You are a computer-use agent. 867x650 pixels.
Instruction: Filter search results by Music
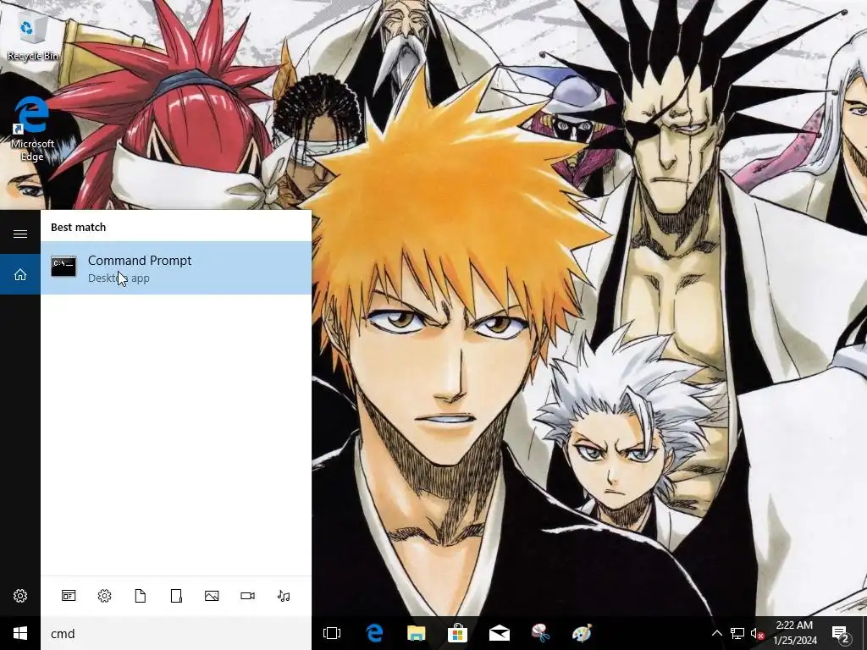point(284,596)
